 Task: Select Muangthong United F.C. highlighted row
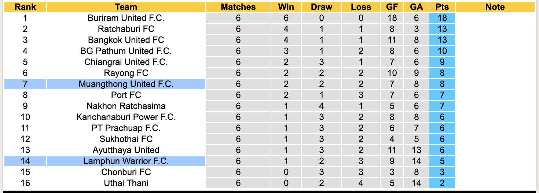[126, 84]
